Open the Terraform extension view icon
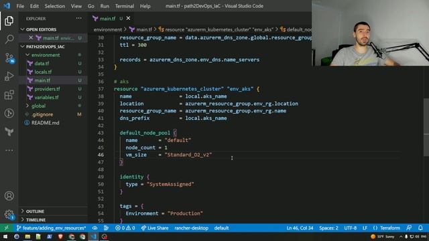 [9, 132]
